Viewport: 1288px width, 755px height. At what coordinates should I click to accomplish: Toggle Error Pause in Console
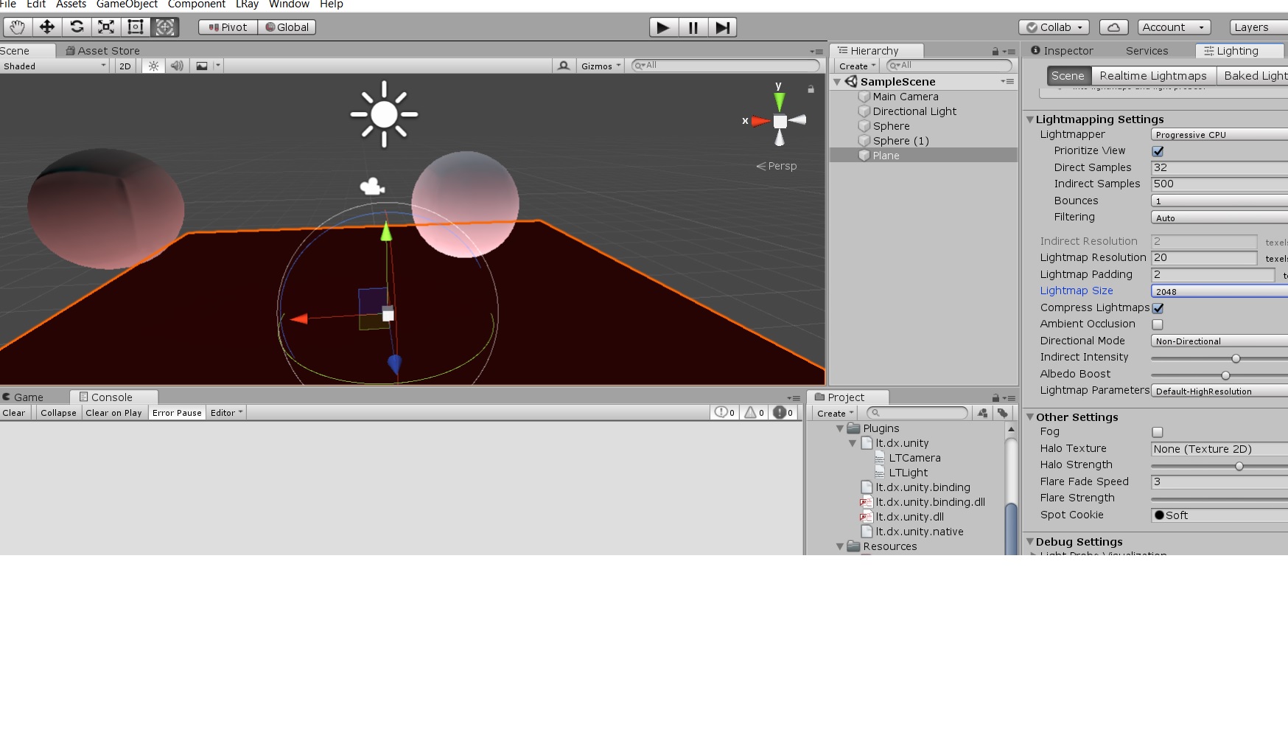coord(177,413)
